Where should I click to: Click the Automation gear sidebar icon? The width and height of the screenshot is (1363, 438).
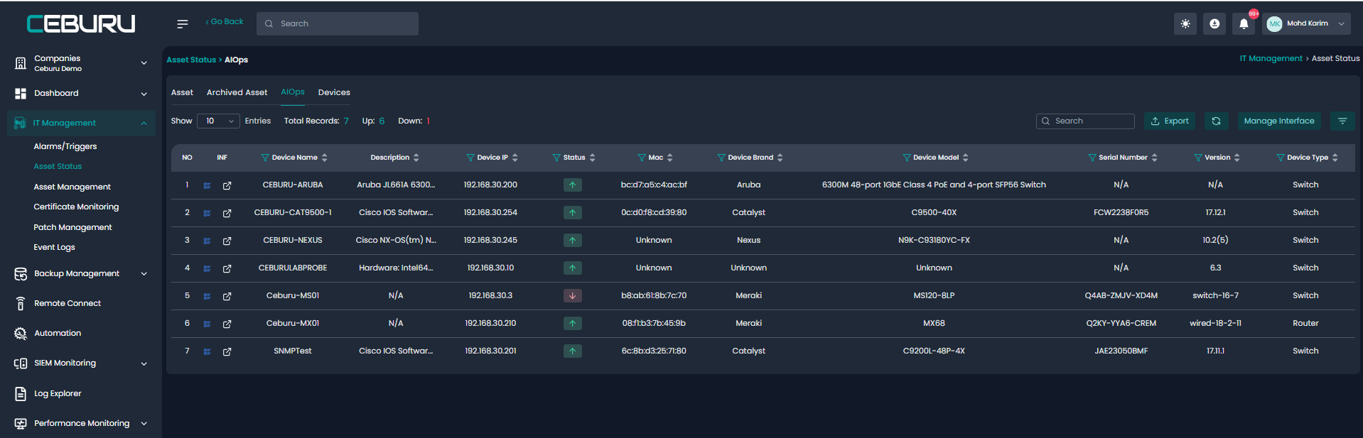click(x=21, y=334)
